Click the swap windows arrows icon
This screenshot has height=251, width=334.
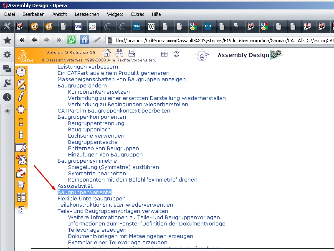pyautogui.click(x=21, y=173)
